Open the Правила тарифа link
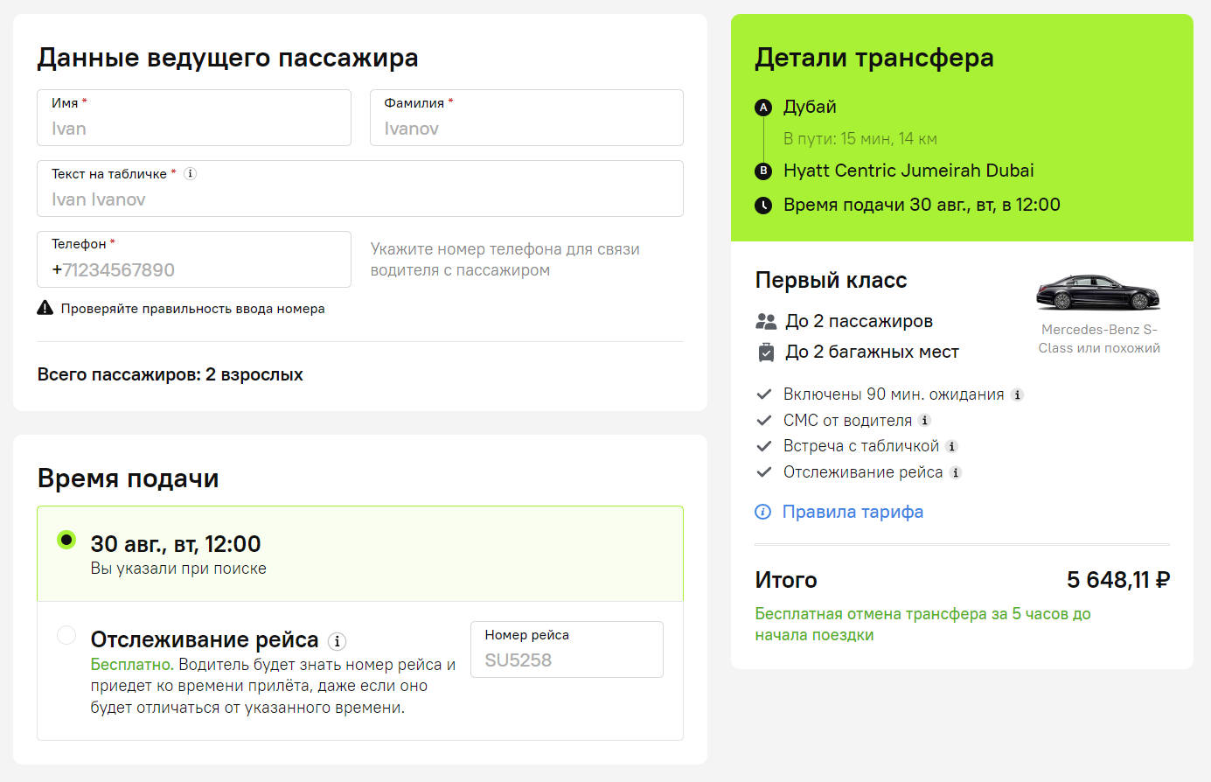Image resolution: width=1211 pixels, height=782 pixels. (x=853, y=512)
